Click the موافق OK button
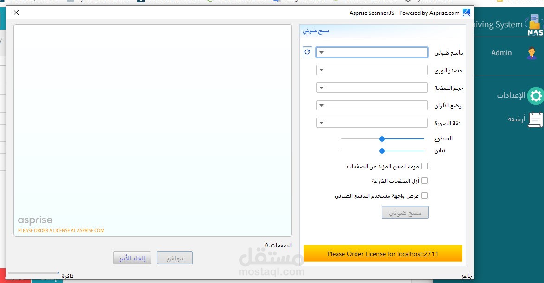 click(175, 258)
